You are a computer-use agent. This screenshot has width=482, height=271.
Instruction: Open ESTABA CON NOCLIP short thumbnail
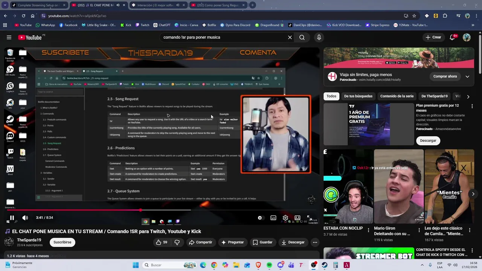(348, 186)
